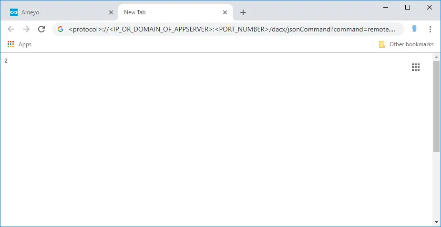Maximize the Chrome window
The image size is (441, 227).
[408, 7]
